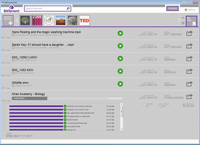
Task: Click the small gear beside My Files
Action: (x=183, y=23)
